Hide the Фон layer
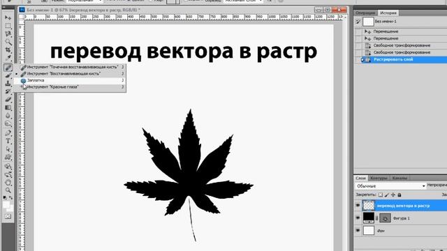The image size is (447, 251). [x=358, y=231]
